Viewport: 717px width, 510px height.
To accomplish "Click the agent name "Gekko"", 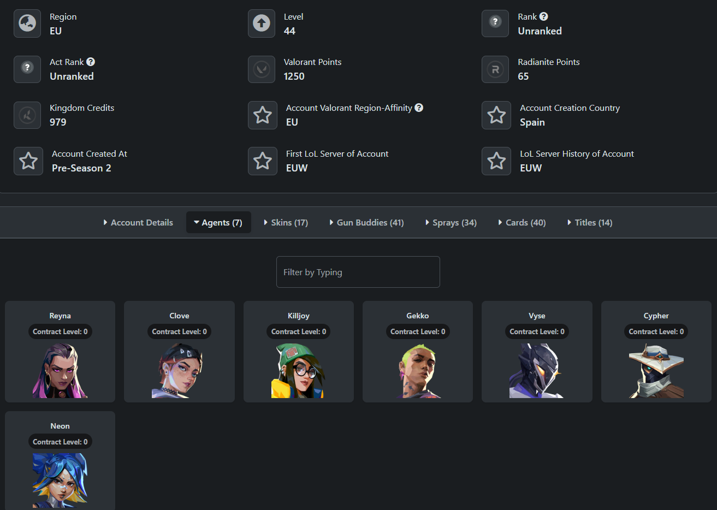I will click(418, 316).
